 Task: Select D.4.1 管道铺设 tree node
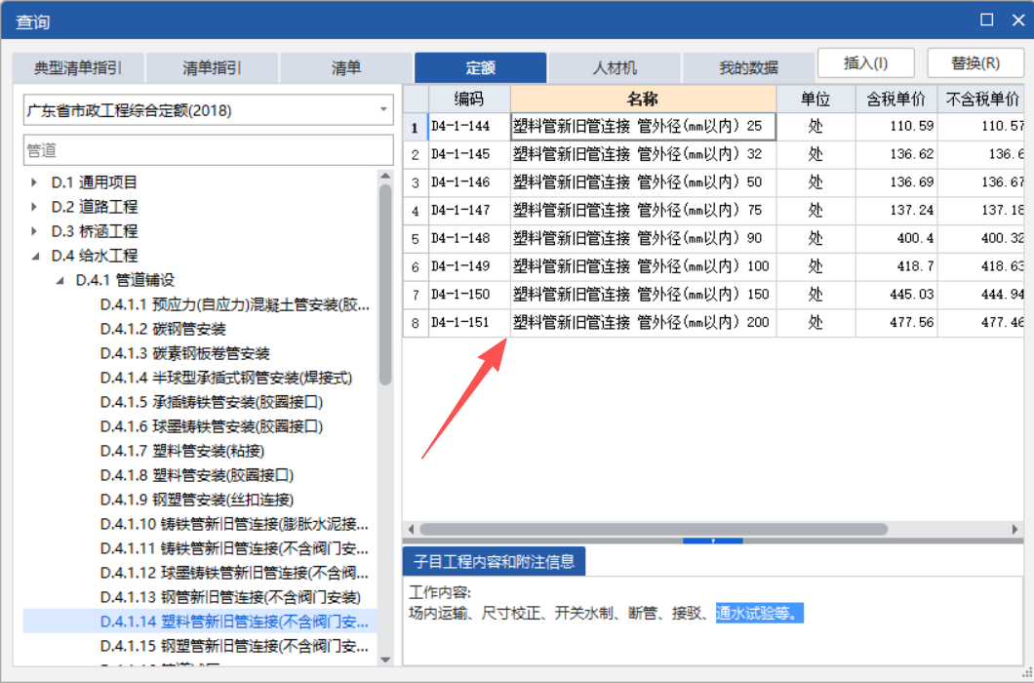pyautogui.click(x=125, y=280)
